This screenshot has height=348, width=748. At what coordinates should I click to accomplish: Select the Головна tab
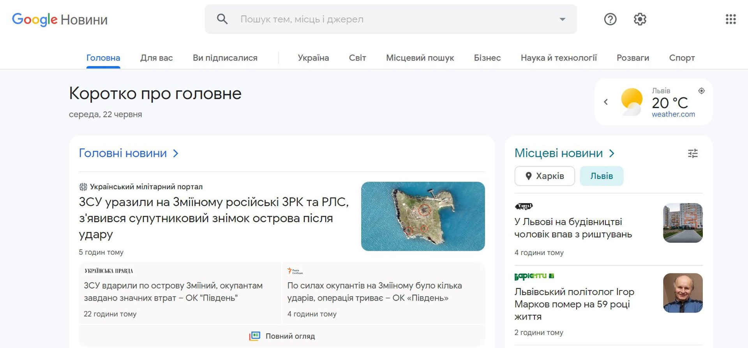pos(103,58)
